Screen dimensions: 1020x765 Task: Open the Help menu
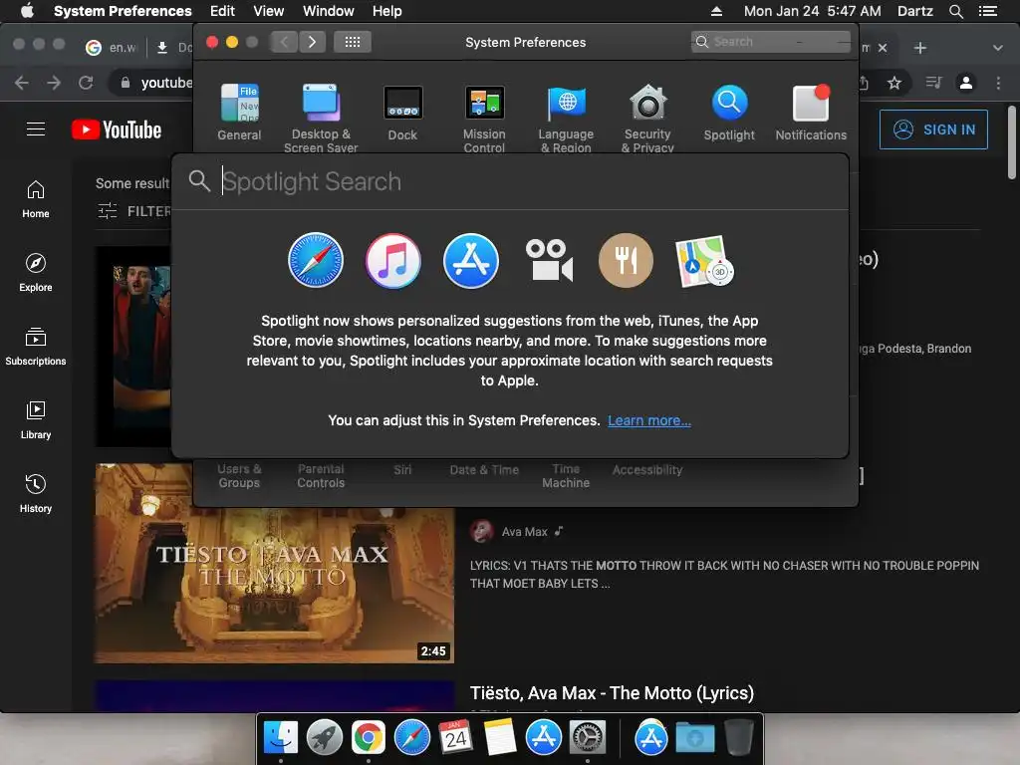coord(387,11)
